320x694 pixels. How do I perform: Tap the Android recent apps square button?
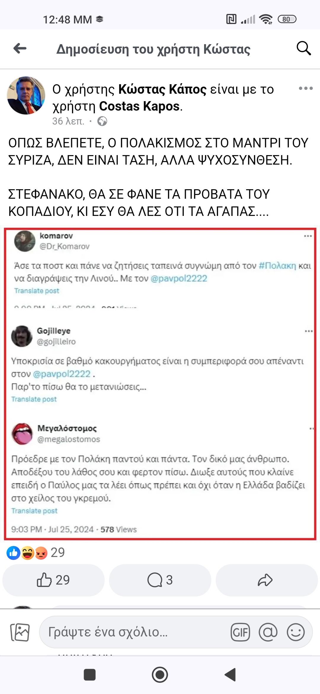89,675
